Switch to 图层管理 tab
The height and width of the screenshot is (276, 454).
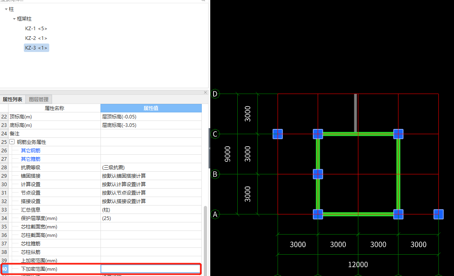(x=39, y=100)
